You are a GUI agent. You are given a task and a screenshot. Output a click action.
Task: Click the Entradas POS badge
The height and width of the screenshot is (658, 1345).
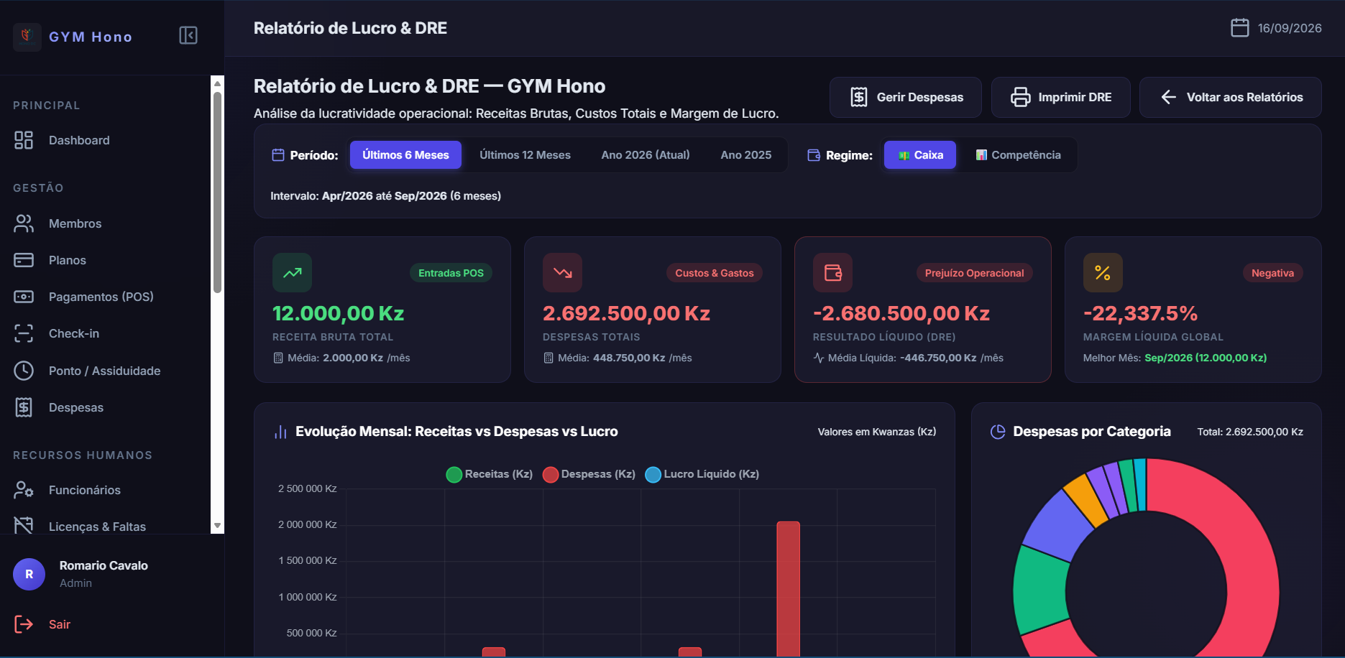(x=451, y=273)
